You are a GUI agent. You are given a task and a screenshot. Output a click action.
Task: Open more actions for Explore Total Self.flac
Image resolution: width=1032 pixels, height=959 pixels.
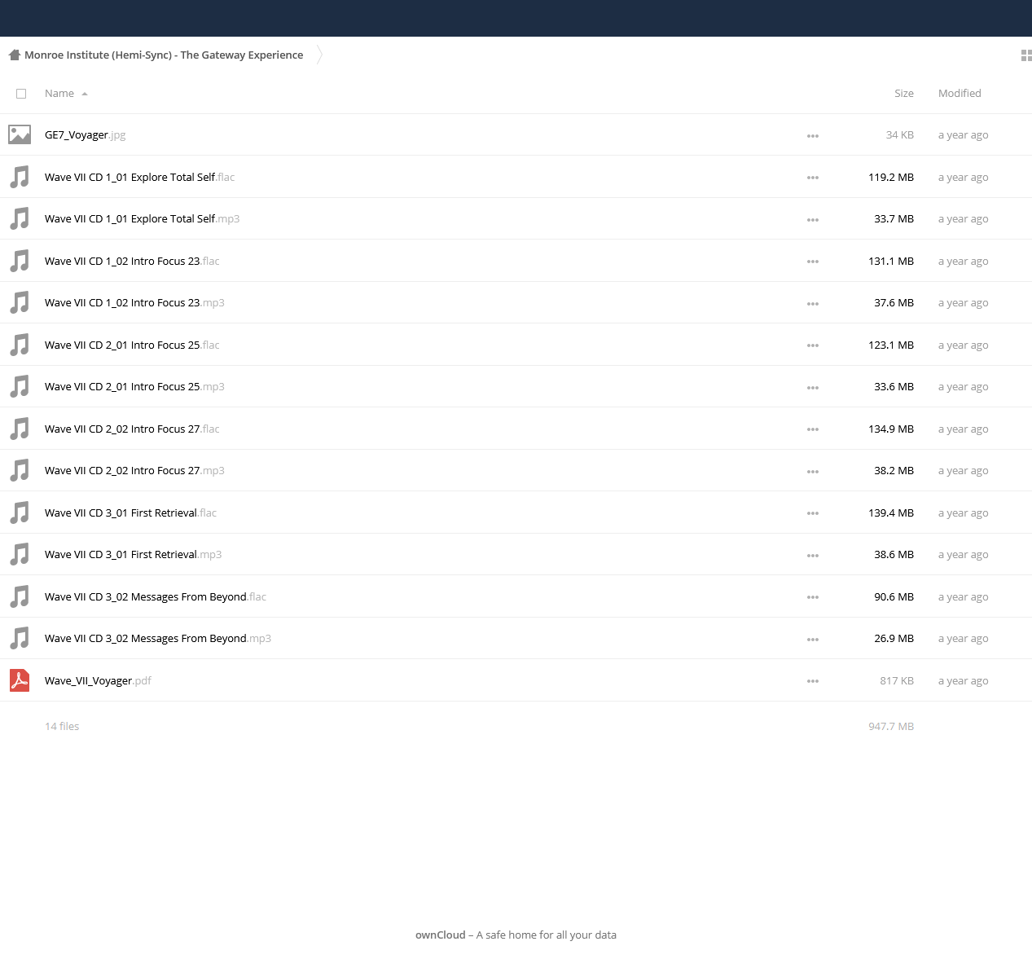[813, 178]
